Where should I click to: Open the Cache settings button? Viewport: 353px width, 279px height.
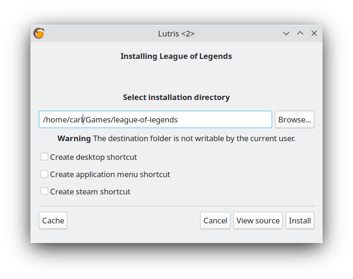pyautogui.click(x=53, y=221)
